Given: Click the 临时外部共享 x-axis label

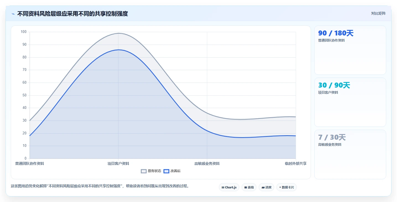Looking at the screenshot, I should pos(296,163).
